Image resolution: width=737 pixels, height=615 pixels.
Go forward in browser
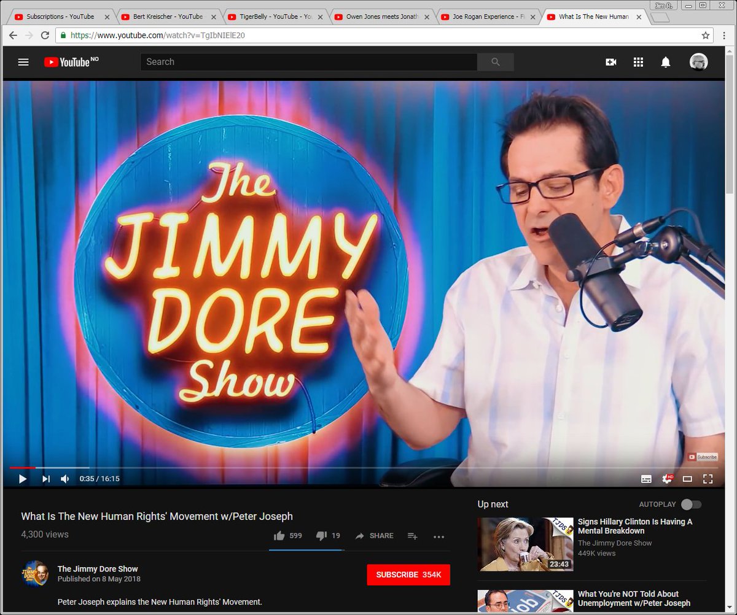(x=29, y=35)
